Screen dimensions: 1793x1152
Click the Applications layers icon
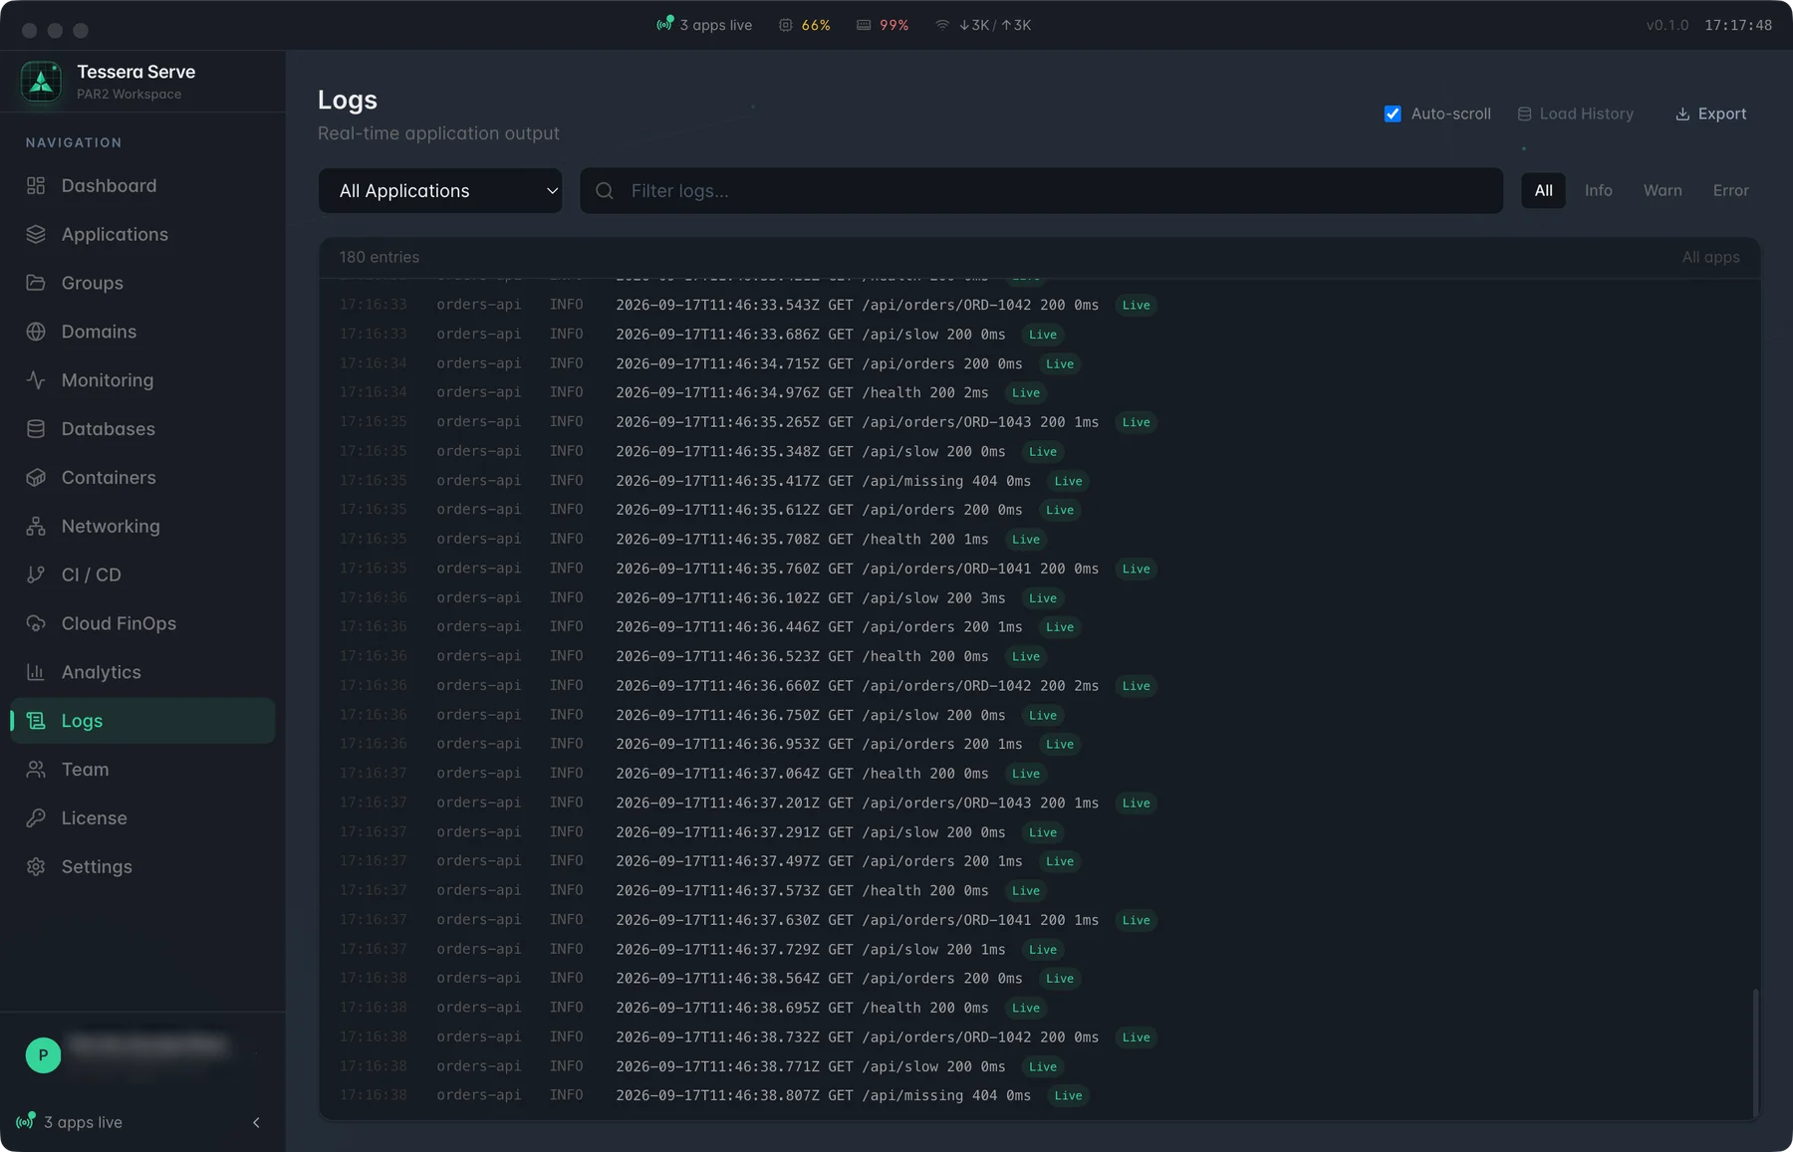pyautogui.click(x=36, y=234)
